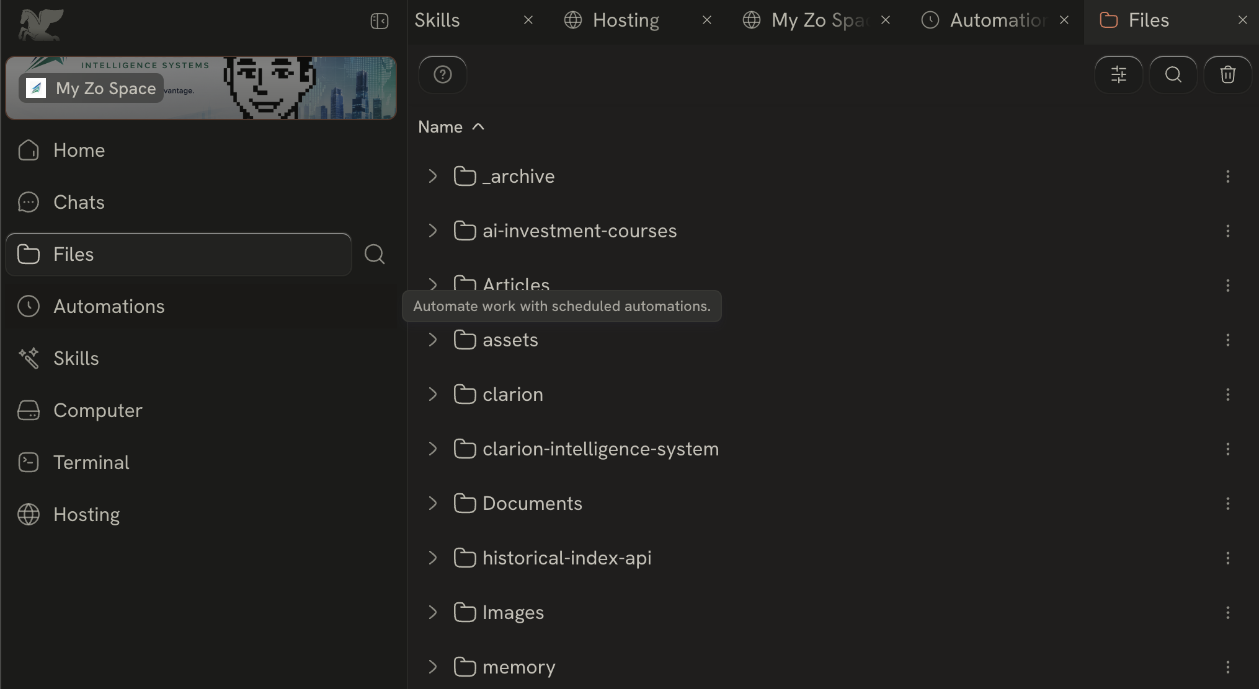
Task: Open options menu for ai-investment-courses folder
Action: pyautogui.click(x=1228, y=231)
